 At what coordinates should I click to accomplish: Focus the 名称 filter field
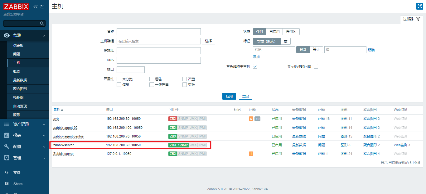point(159,32)
